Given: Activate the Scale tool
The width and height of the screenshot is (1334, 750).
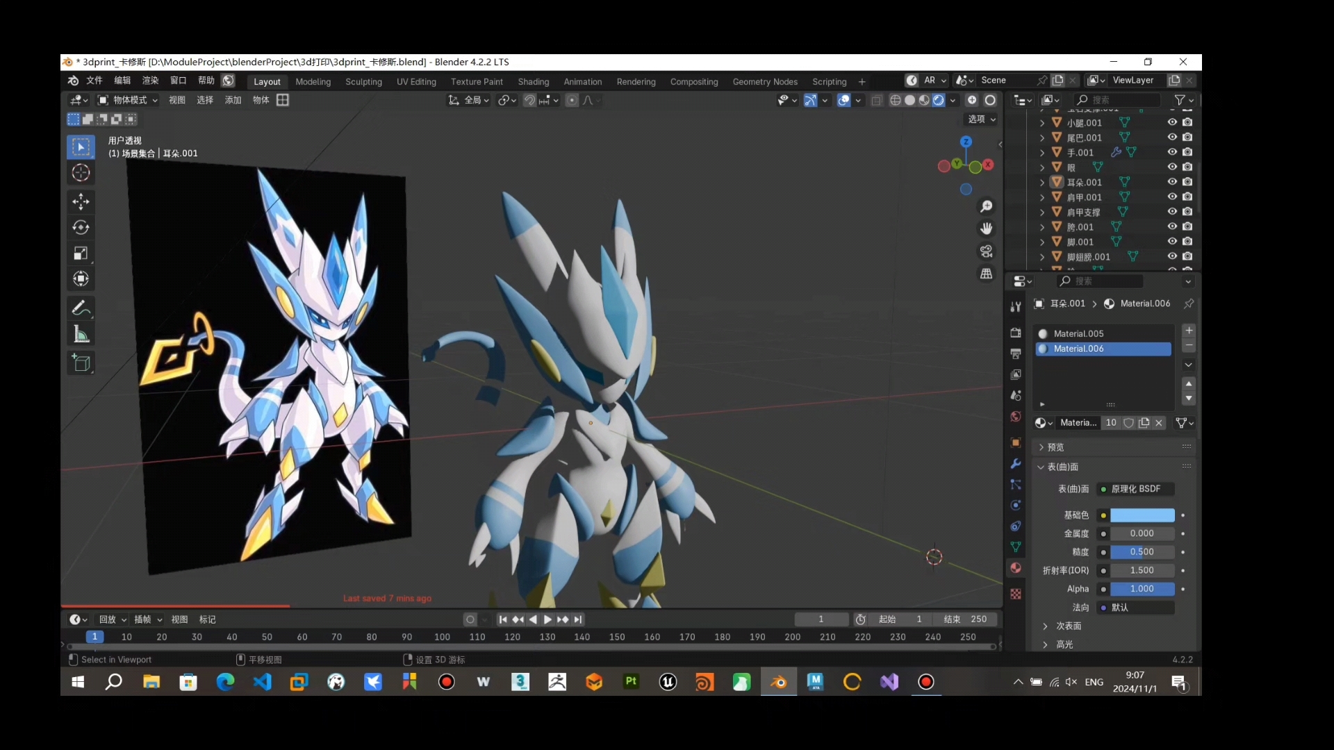Looking at the screenshot, I should point(81,253).
